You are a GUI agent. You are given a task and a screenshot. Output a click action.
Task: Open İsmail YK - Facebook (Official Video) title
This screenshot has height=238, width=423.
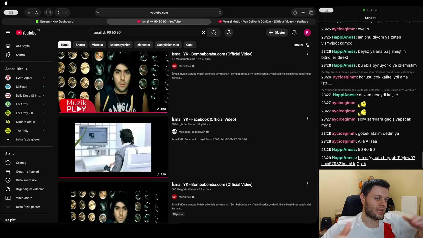click(x=204, y=119)
